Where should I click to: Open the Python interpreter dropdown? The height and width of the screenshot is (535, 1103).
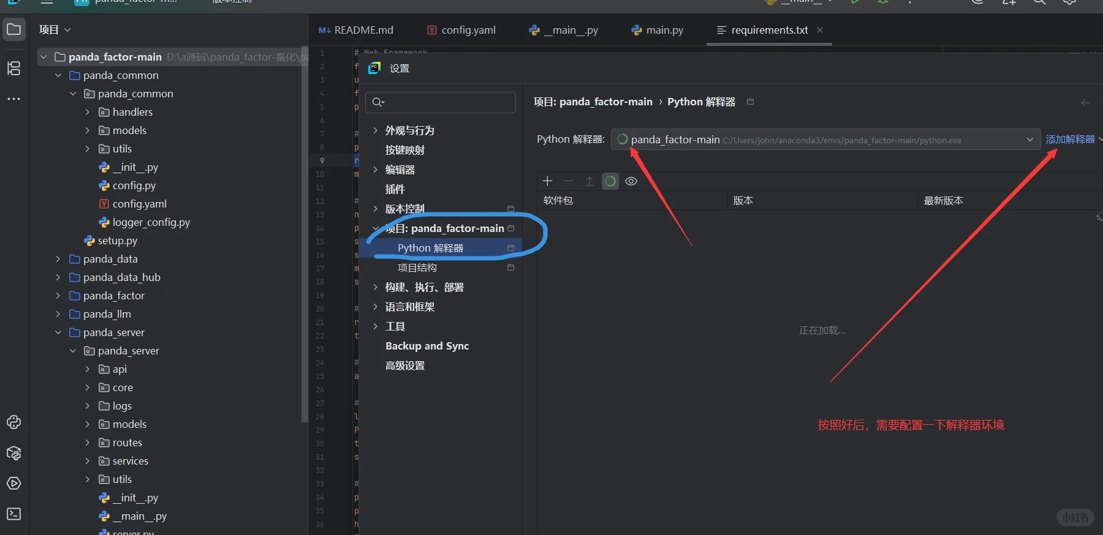coord(825,140)
